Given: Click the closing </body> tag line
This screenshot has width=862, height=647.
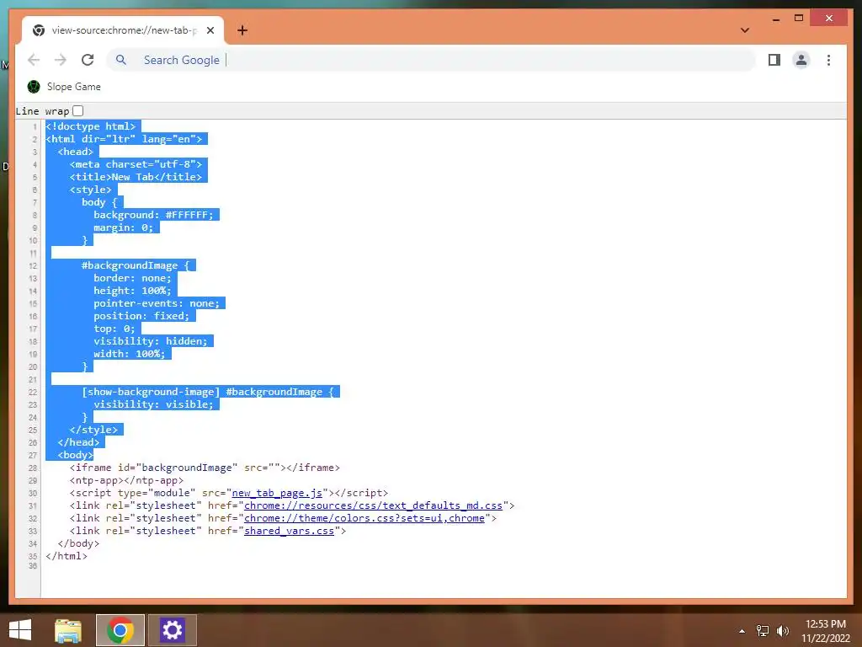Looking at the screenshot, I should click(x=78, y=543).
